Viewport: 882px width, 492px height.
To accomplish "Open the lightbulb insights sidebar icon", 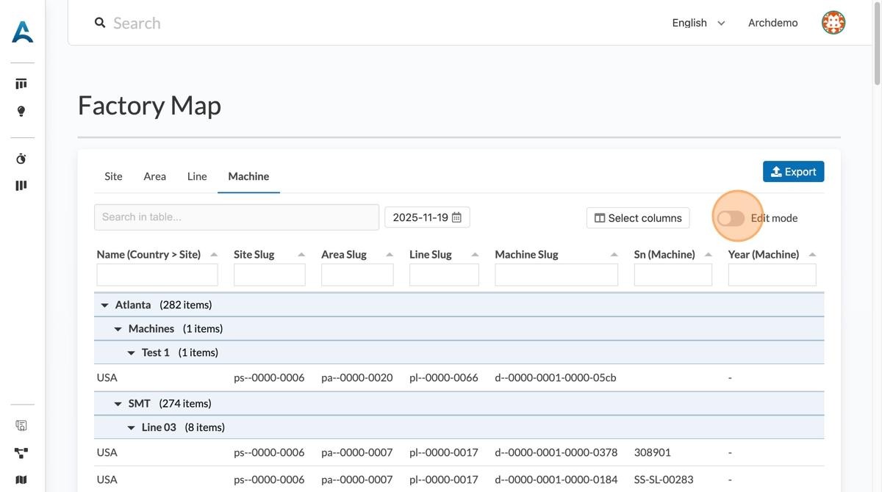I will [x=21, y=112].
